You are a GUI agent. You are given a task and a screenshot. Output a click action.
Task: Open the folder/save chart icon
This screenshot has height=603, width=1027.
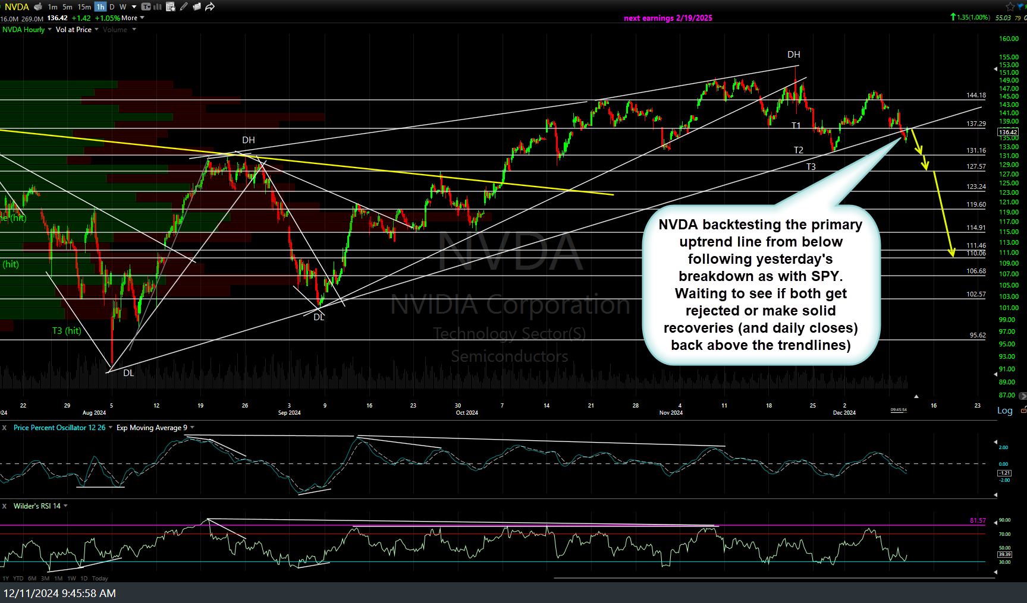[x=196, y=7]
